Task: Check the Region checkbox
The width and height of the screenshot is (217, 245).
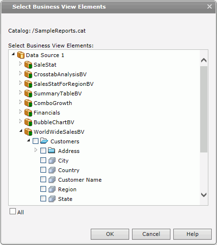Action: point(43,189)
